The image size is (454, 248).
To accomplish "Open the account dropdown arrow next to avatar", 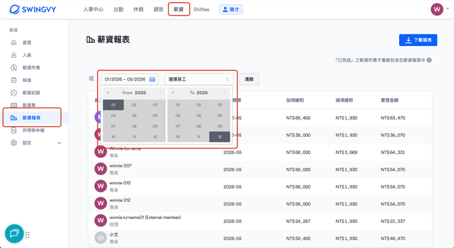I will tap(448, 9).
